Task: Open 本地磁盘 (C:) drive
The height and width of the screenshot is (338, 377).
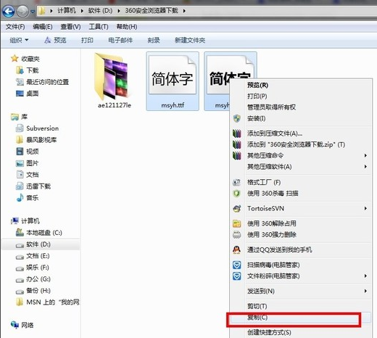Action: pos(39,233)
